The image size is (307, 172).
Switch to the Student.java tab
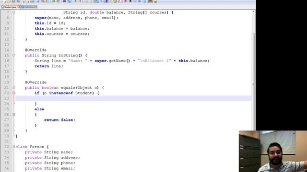(10, 7)
